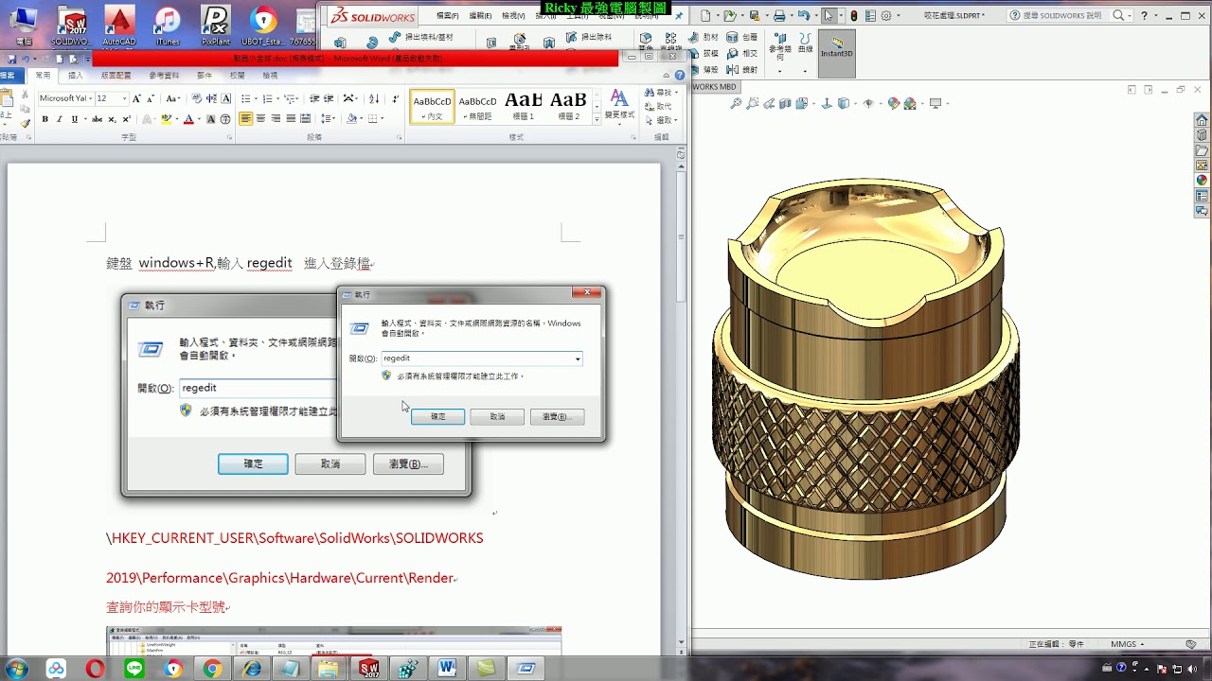The image size is (1212, 681).
Task: Click SolidWorks Select cursor tool
Action: click(x=829, y=16)
